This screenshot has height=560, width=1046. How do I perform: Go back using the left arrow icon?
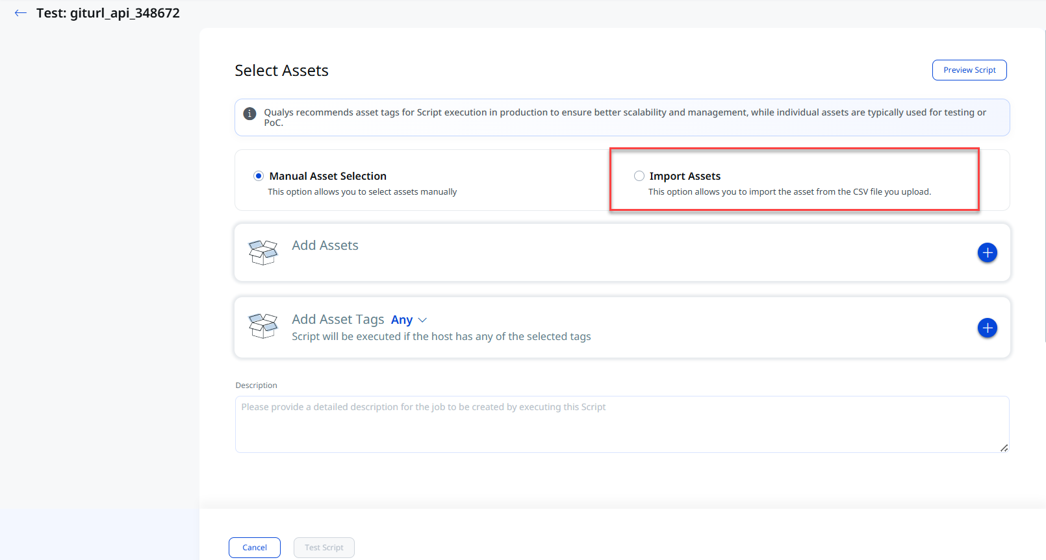click(21, 13)
